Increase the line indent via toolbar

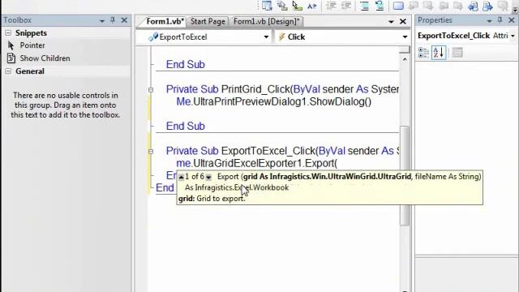click(x=346, y=6)
